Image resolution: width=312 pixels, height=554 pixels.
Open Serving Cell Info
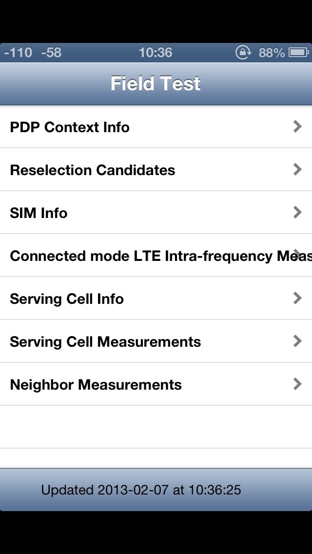(x=67, y=299)
